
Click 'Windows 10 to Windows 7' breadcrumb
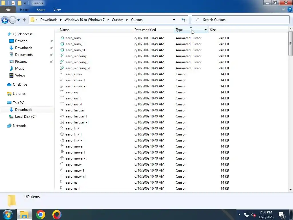(84, 20)
